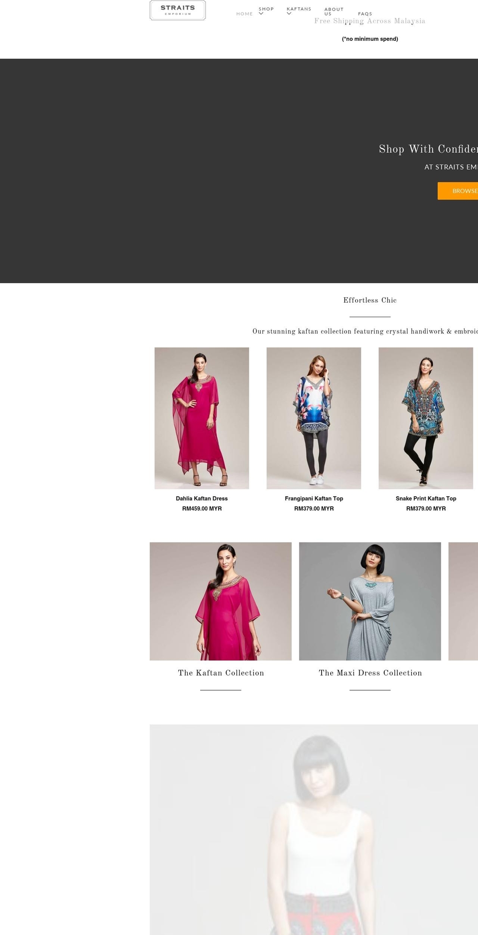478x935 pixels.
Task: Click the RM459.00 MYR price
Action: (202, 509)
